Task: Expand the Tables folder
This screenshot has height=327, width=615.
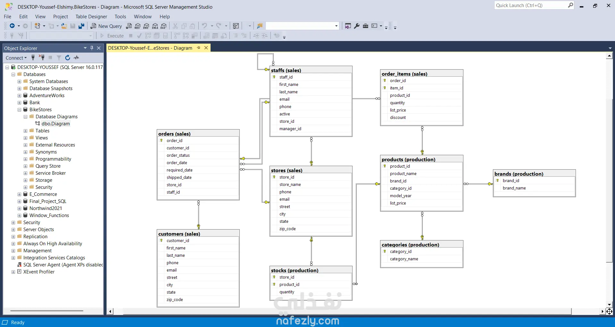Action: pyautogui.click(x=25, y=131)
